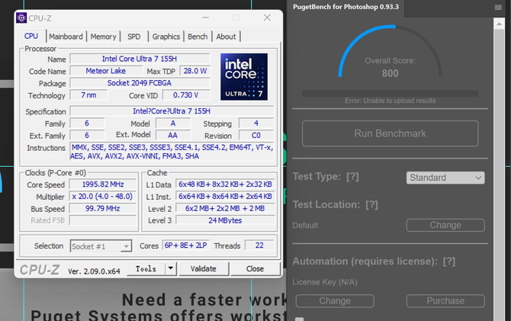Click the Package value Socket 2049 FCBGA
This screenshot has width=511, height=321.
[140, 83]
